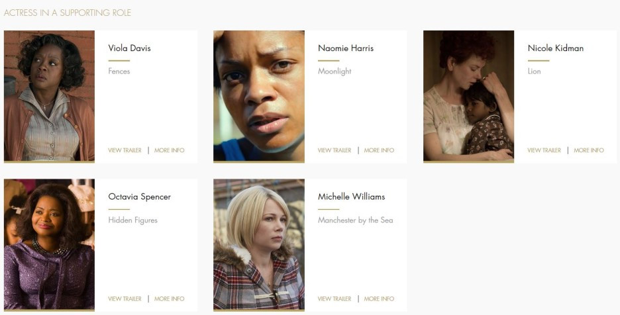The image size is (620, 315).
Task: Open Octavia Spencer nominee photo
Action: 49,245
